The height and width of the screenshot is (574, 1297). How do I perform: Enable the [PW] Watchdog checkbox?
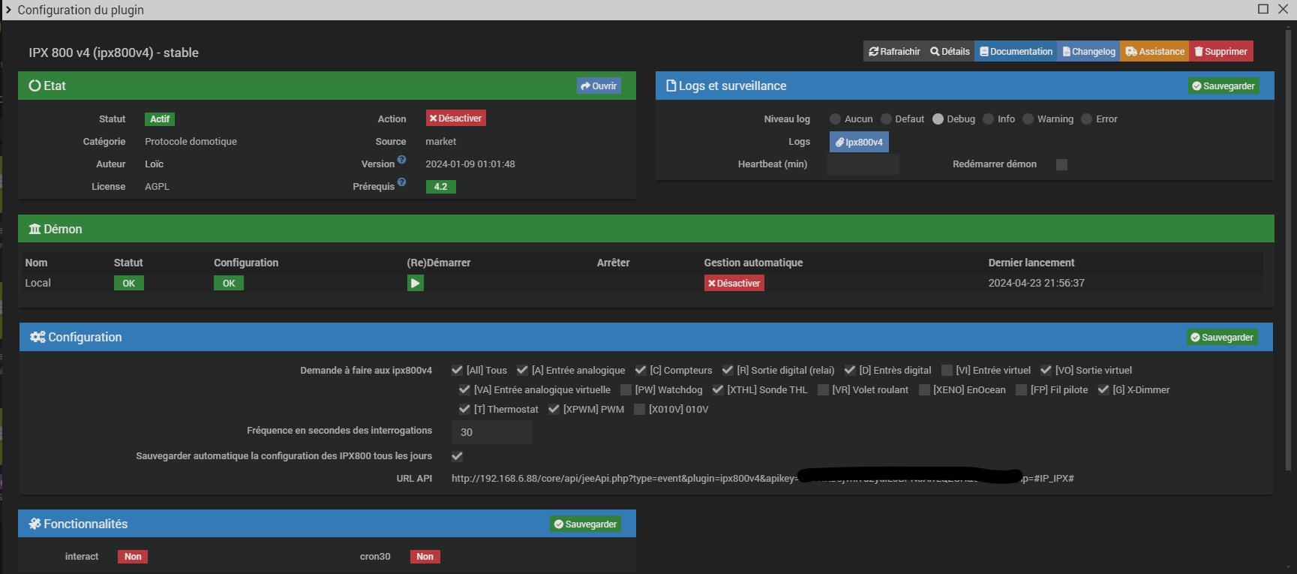(626, 390)
